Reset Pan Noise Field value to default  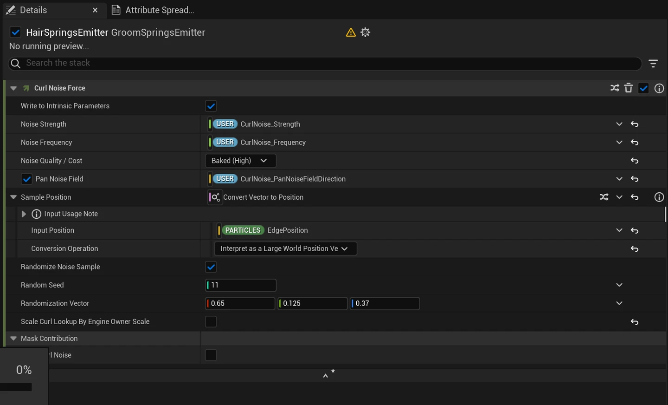tap(635, 179)
